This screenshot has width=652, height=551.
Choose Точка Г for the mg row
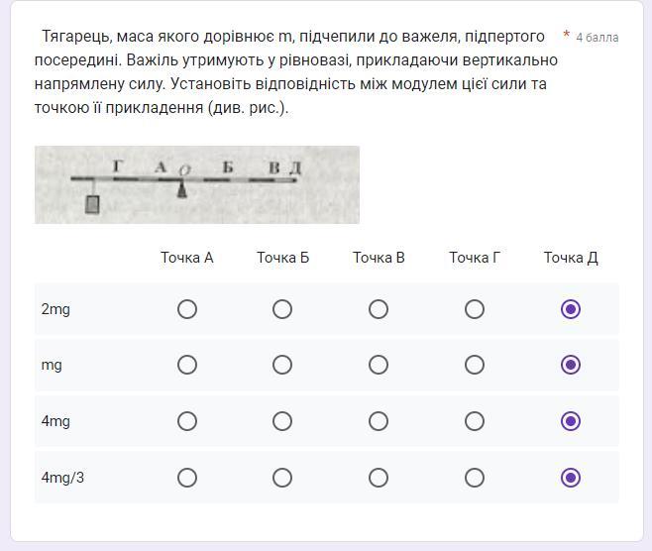[475, 365]
